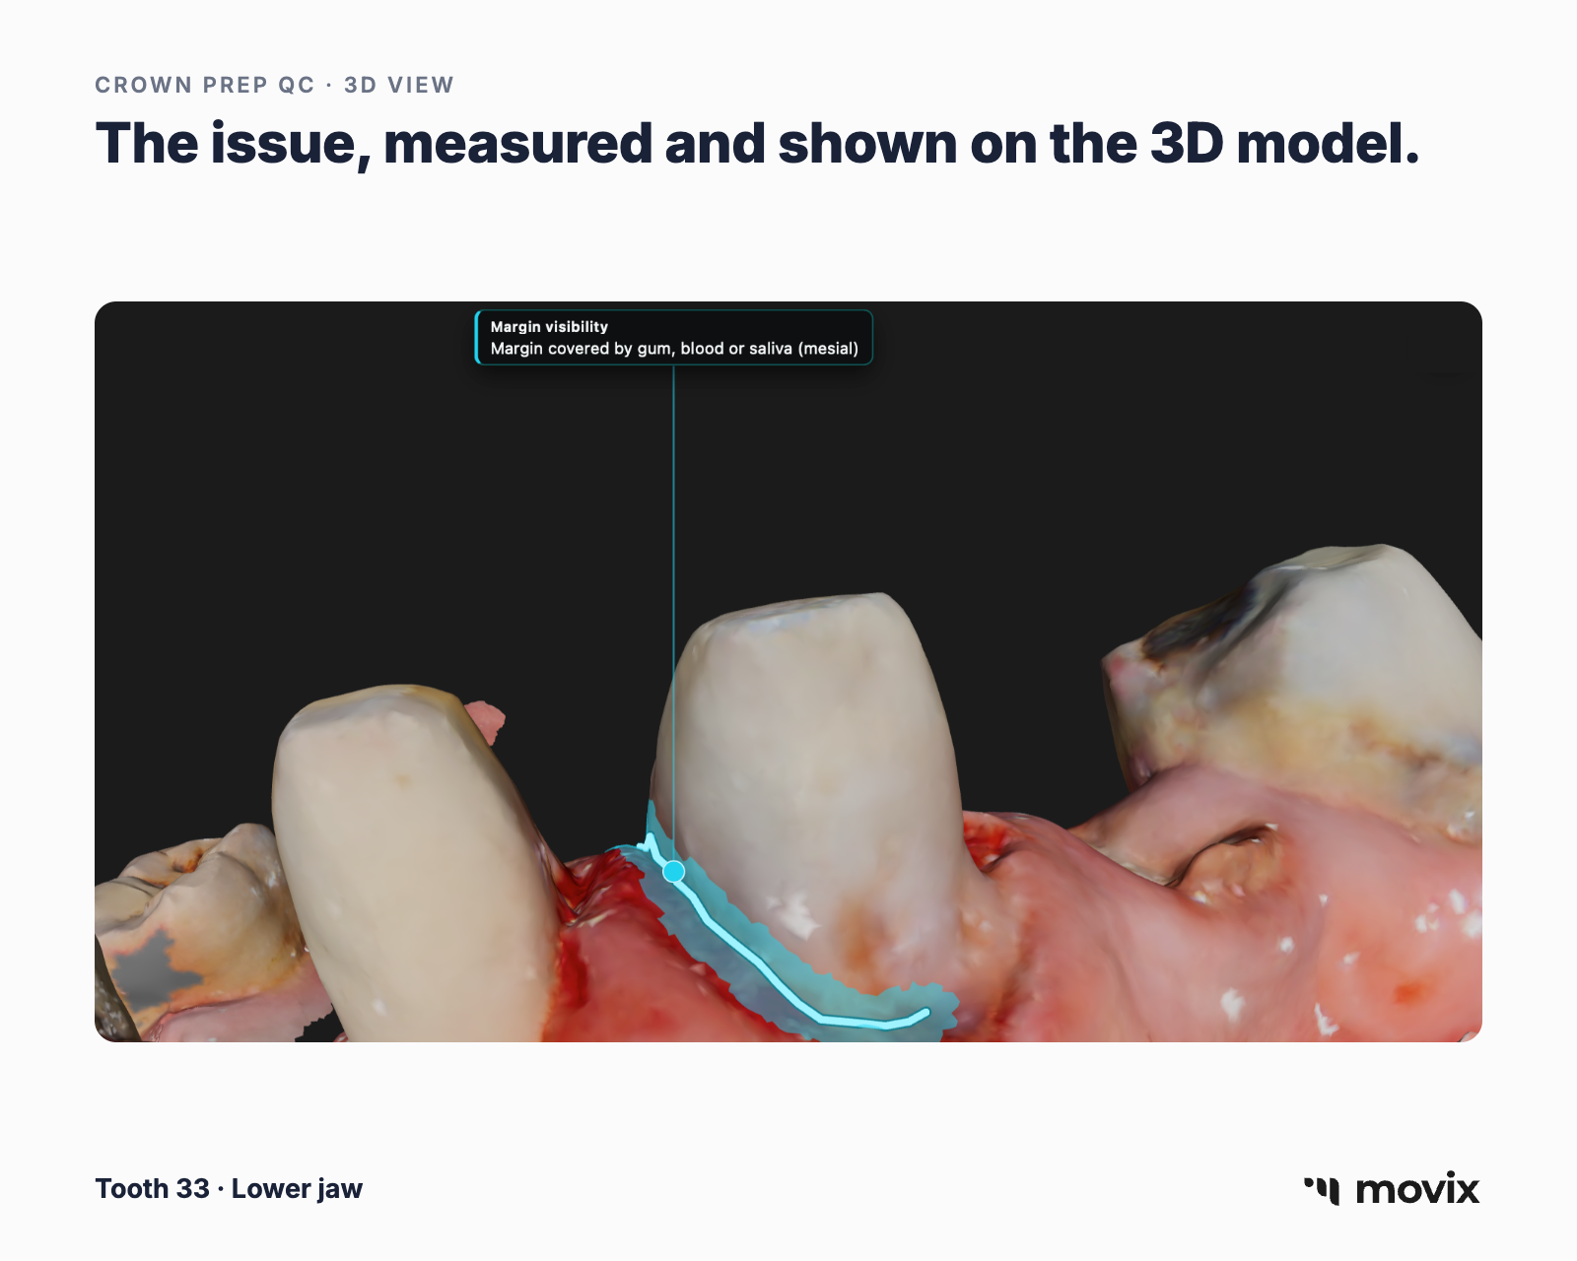Click the 'Margin covered by gum, blood or saliva (mesial)' text
Screen dimensions: 1577x1261
674,349
